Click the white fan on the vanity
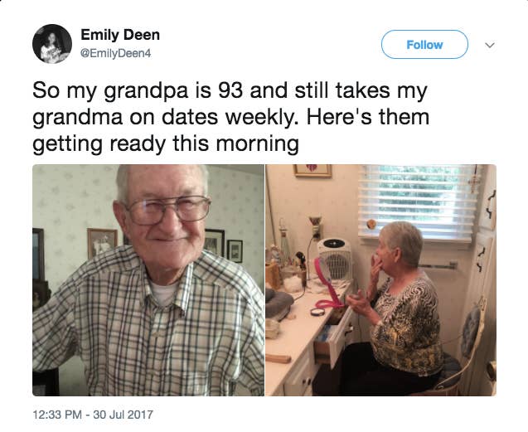 334,259
